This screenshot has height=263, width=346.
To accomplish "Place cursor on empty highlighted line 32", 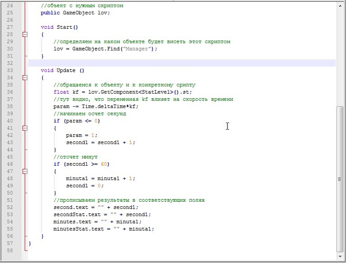I will click(x=182, y=63).
